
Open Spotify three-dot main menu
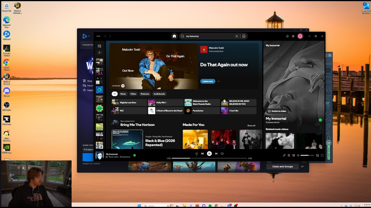98,36
